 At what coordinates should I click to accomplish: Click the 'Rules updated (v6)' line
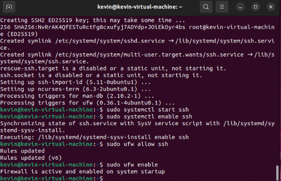(x=31, y=158)
